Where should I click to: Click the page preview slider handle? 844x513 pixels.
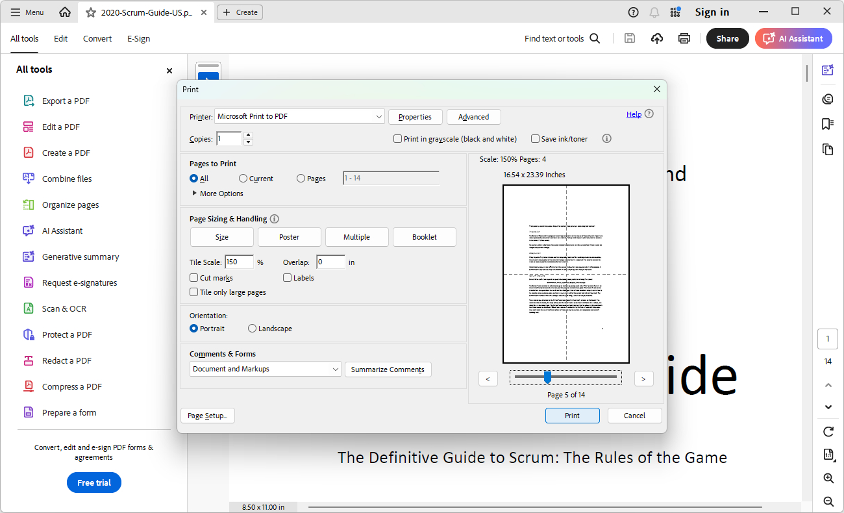(547, 377)
